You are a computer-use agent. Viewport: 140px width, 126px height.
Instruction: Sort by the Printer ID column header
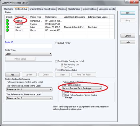(22, 17)
